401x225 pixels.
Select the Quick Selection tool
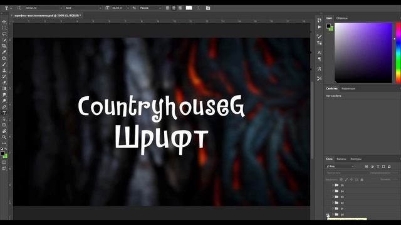coord(4,40)
